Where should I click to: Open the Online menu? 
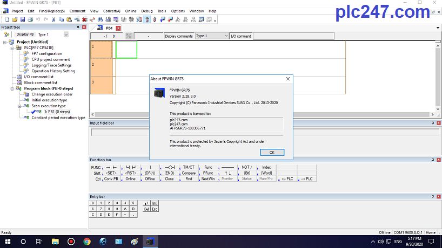[x=131, y=11]
